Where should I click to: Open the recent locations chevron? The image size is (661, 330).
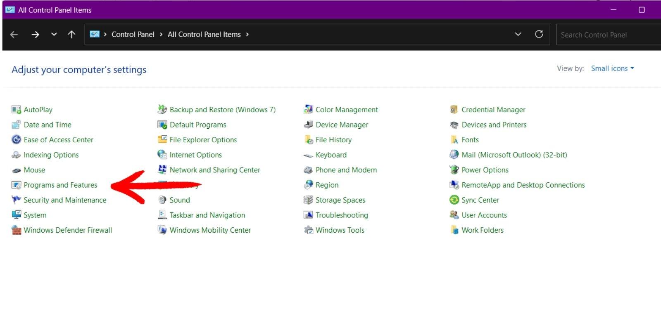pyautogui.click(x=54, y=34)
